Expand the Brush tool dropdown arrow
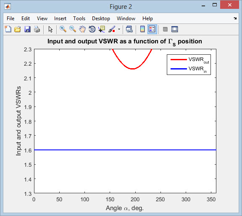 click(119, 29)
